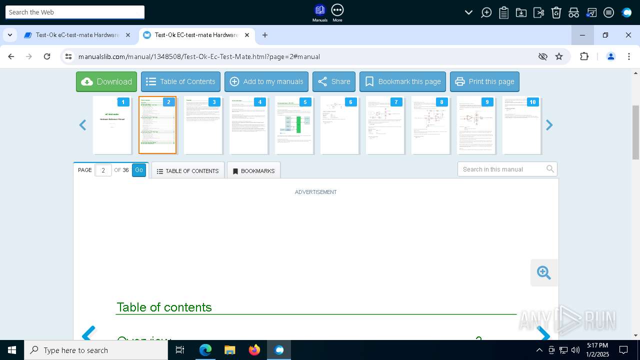The height and width of the screenshot is (360, 640).
Task: Switch to the Test-Ok eC-test-mate first tab
Action: (x=77, y=35)
